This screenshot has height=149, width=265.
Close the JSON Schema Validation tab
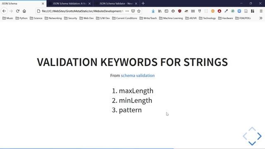(x=89, y=4)
